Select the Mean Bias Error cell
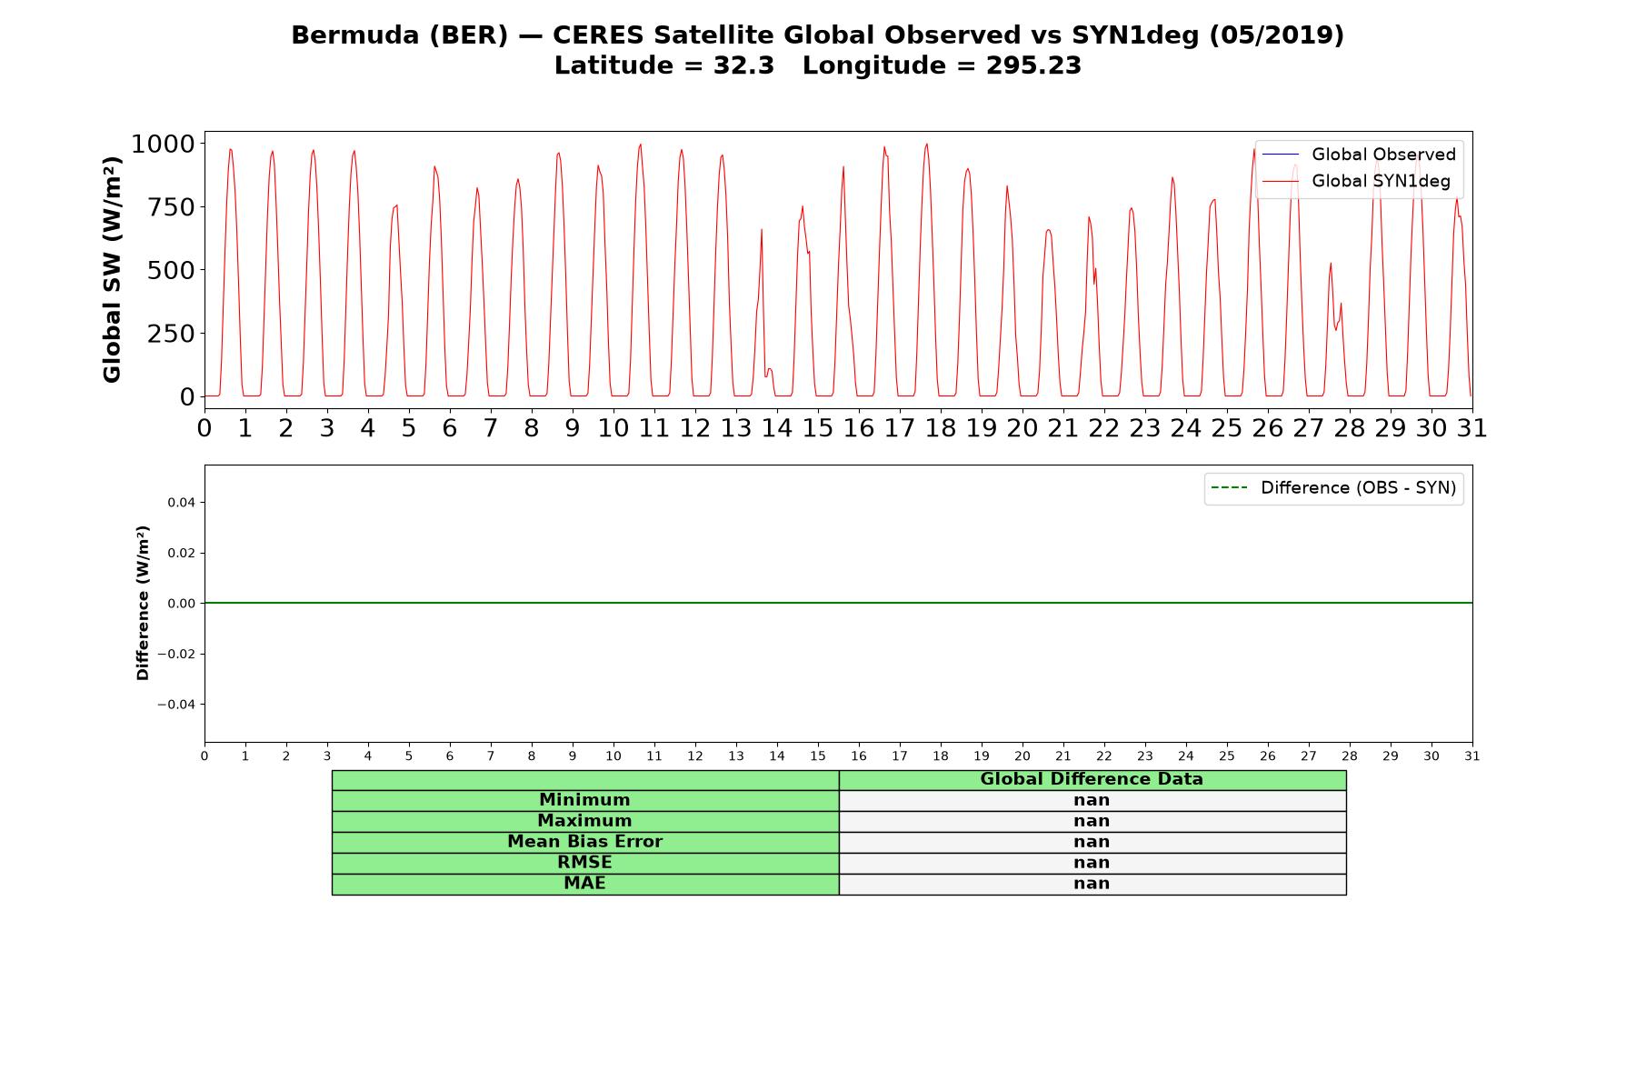This screenshot has height=1091, width=1636. click(584, 842)
